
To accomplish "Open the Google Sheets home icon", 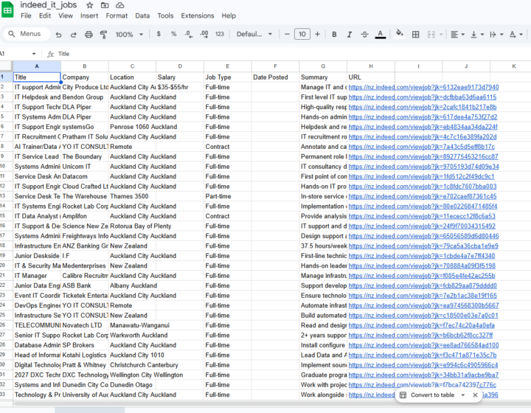I will pos(7,9).
